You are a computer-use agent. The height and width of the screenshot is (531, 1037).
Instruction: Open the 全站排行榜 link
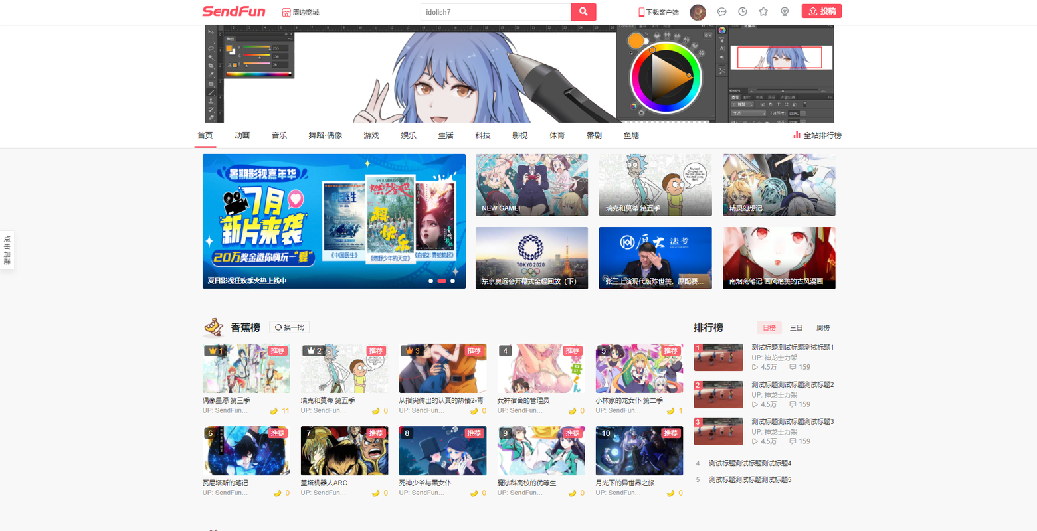tap(822, 135)
